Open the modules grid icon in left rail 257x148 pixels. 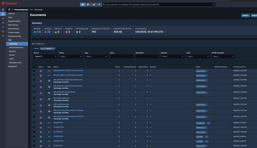click(3, 14)
